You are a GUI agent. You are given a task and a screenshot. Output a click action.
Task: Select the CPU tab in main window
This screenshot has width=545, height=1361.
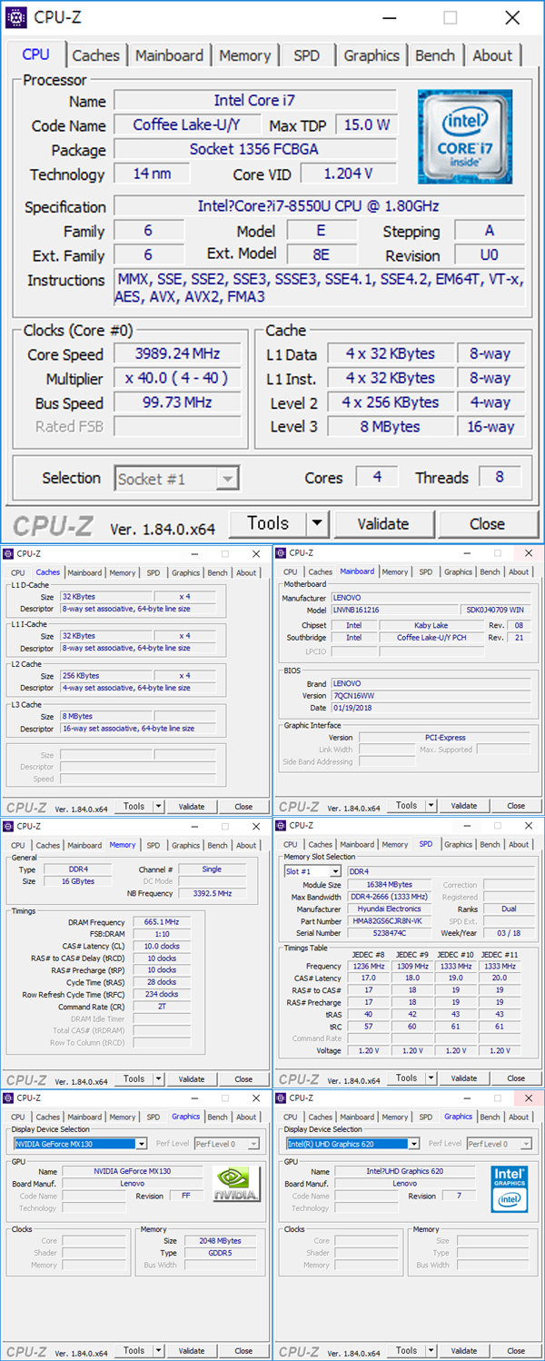(x=35, y=54)
